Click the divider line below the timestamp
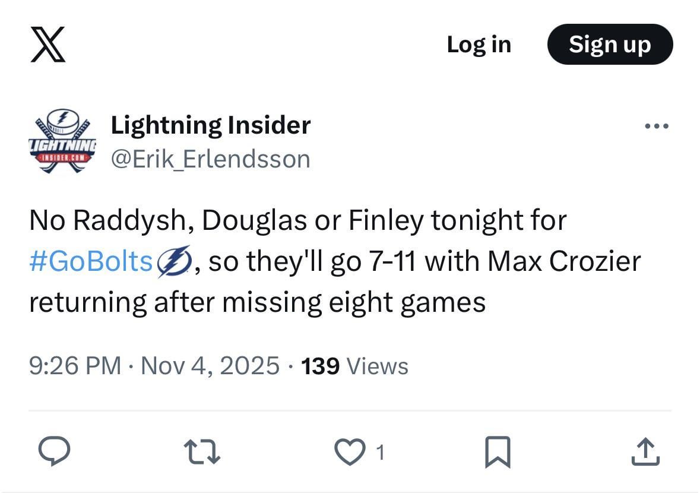700x493 pixels. click(x=350, y=410)
